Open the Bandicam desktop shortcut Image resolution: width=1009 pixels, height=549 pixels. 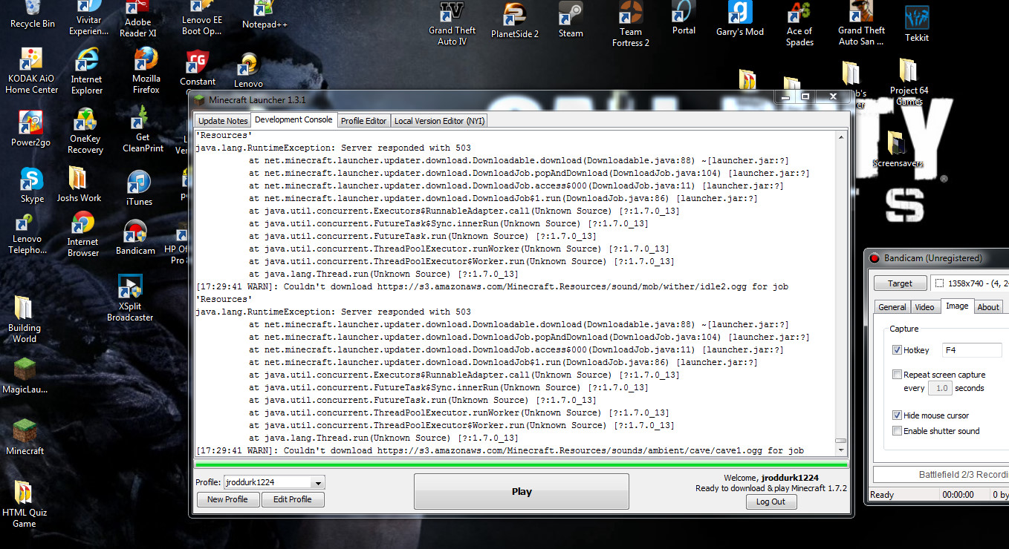[135, 238]
